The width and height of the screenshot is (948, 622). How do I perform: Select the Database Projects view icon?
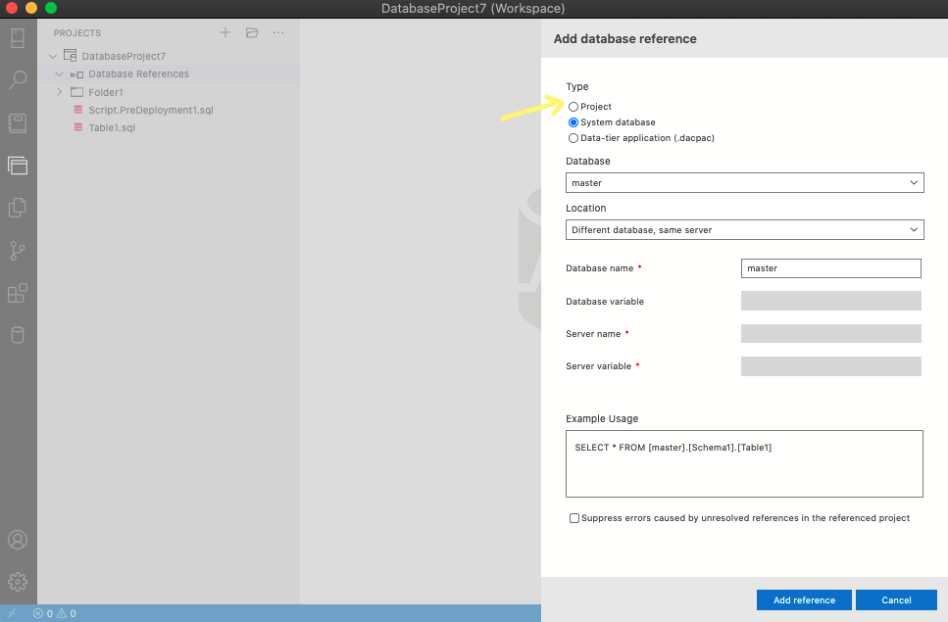pyautogui.click(x=18, y=166)
